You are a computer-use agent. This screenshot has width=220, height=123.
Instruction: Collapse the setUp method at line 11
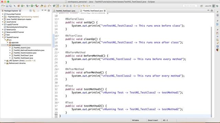58,19
